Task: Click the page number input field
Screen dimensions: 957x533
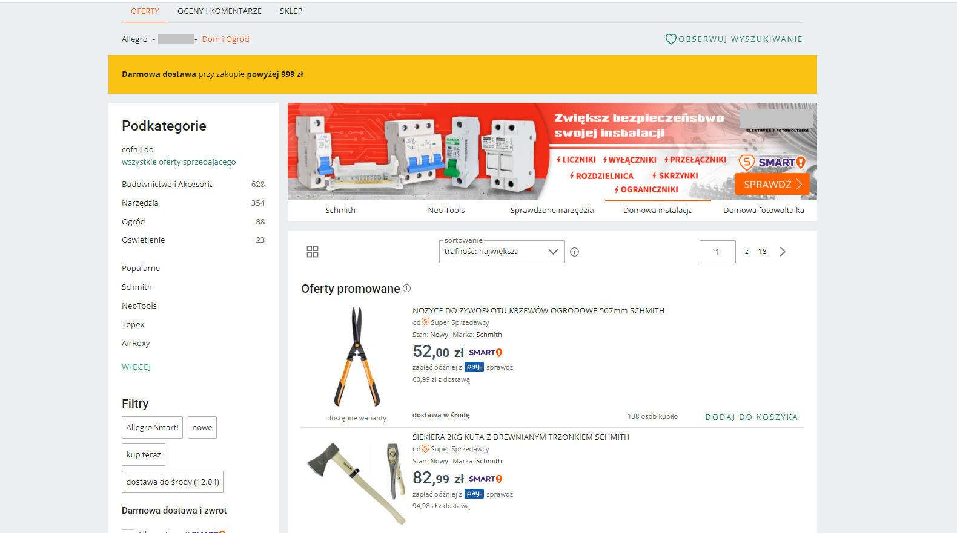Action: pos(718,252)
